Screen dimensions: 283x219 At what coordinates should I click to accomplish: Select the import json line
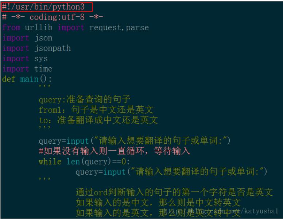click(x=27, y=38)
